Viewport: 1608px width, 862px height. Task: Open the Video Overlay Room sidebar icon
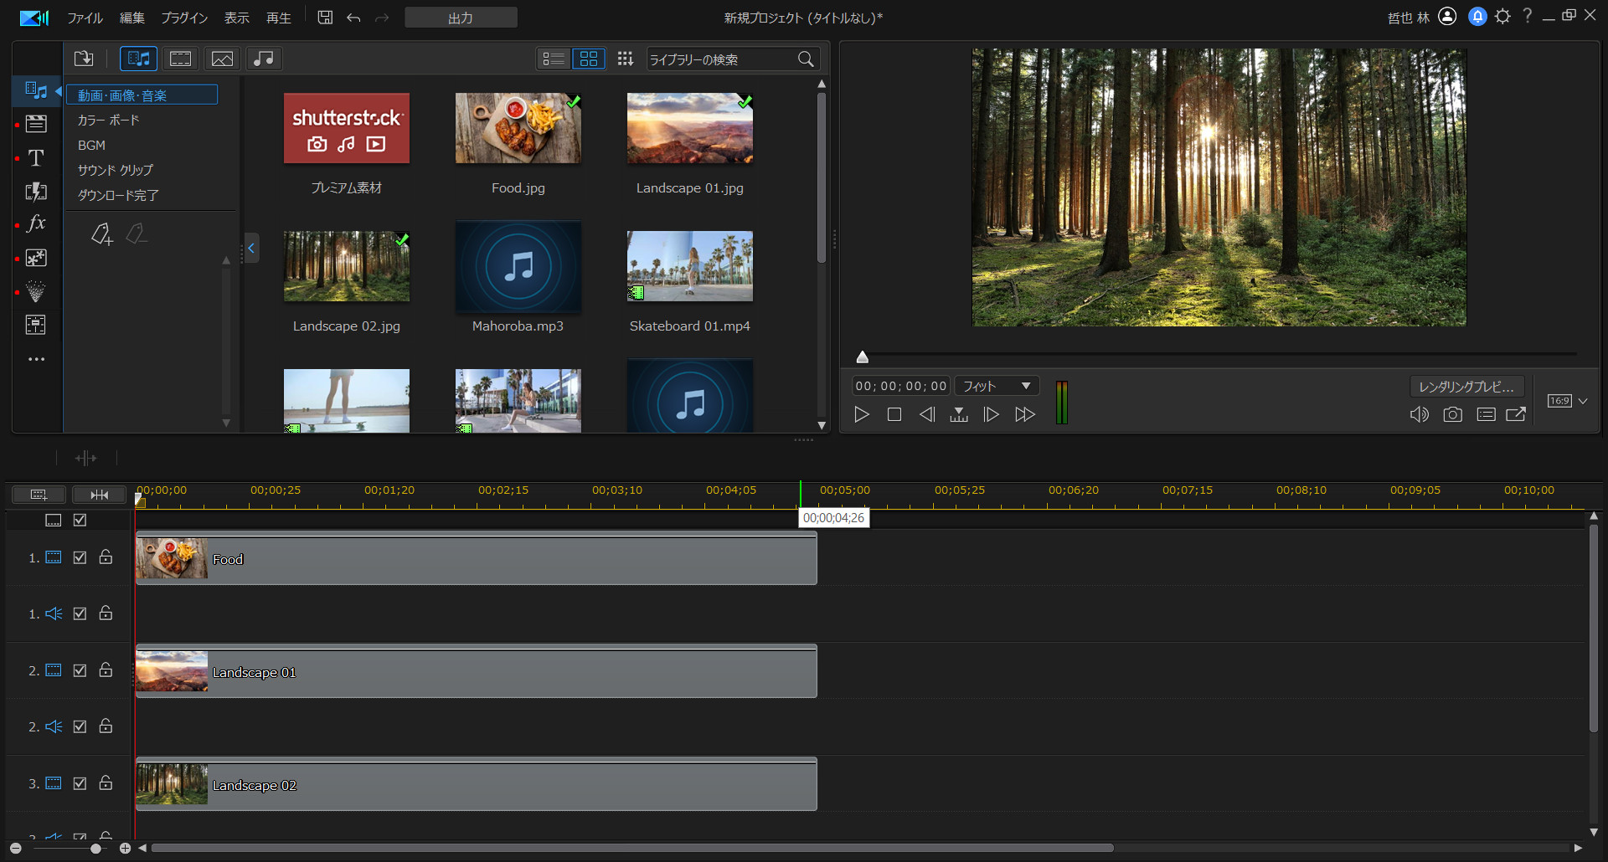pos(36,258)
